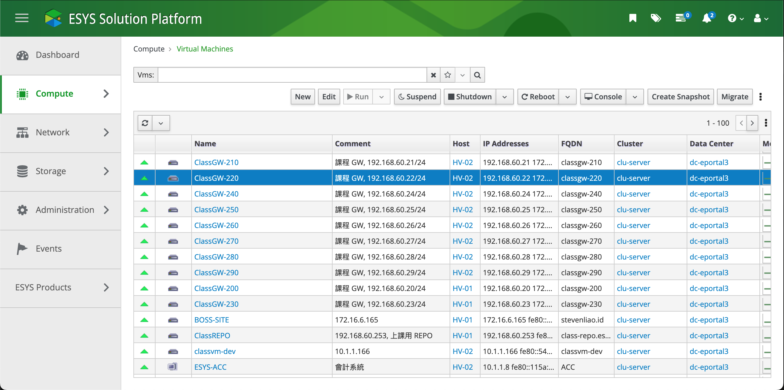The image size is (784, 390).
Task: Open table column options kebab menu
Action: pyautogui.click(x=766, y=123)
